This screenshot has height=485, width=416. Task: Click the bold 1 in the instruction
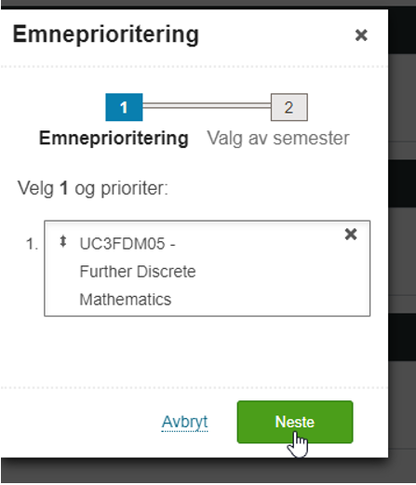pos(64,188)
